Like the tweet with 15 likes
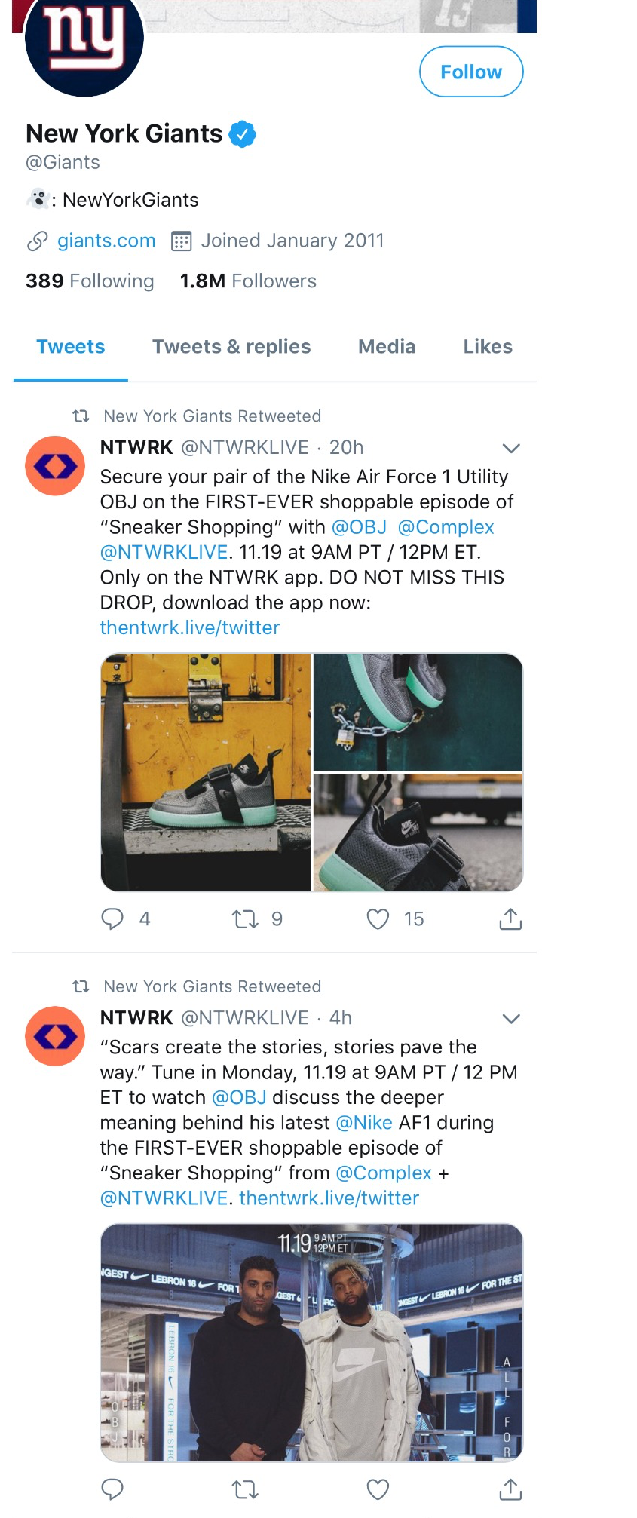Image resolution: width=637 pixels, height=1518 pixels. (378, 918)
